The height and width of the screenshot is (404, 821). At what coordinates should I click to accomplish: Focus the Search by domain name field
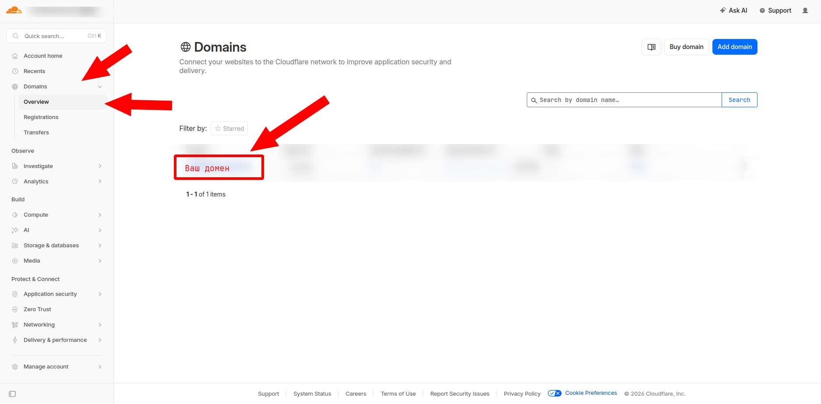pos(624,100)
